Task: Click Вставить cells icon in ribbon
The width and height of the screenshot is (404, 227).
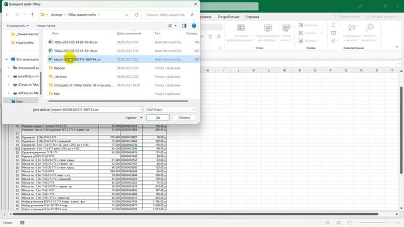Action: [x=300, y=25]
